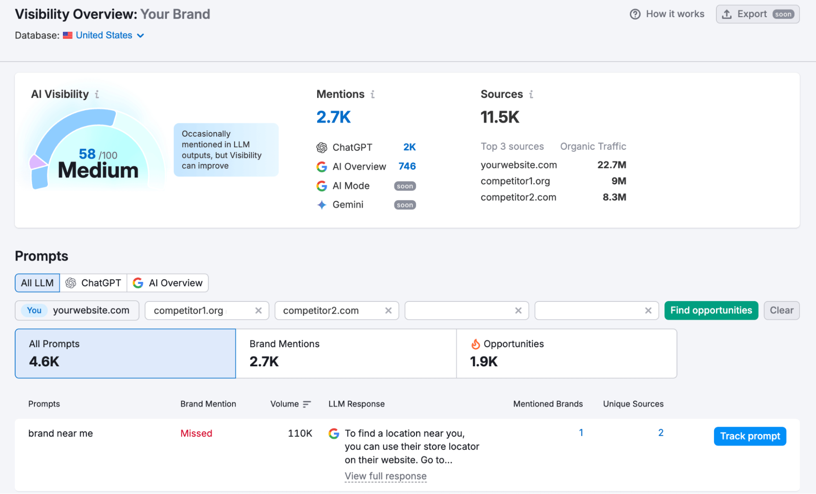This screenshot has width=816, height=494.
Task: Click the info icon beside Sources
Action: [x=531, y=94]
